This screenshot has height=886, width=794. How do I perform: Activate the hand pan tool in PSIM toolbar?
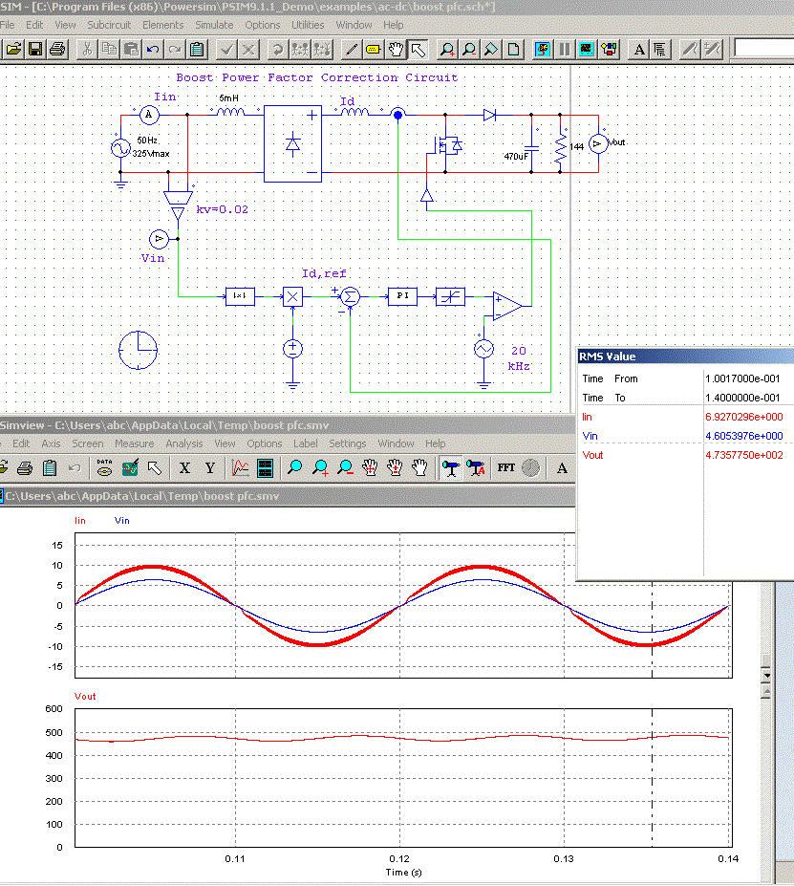click(x=396, y=50)
